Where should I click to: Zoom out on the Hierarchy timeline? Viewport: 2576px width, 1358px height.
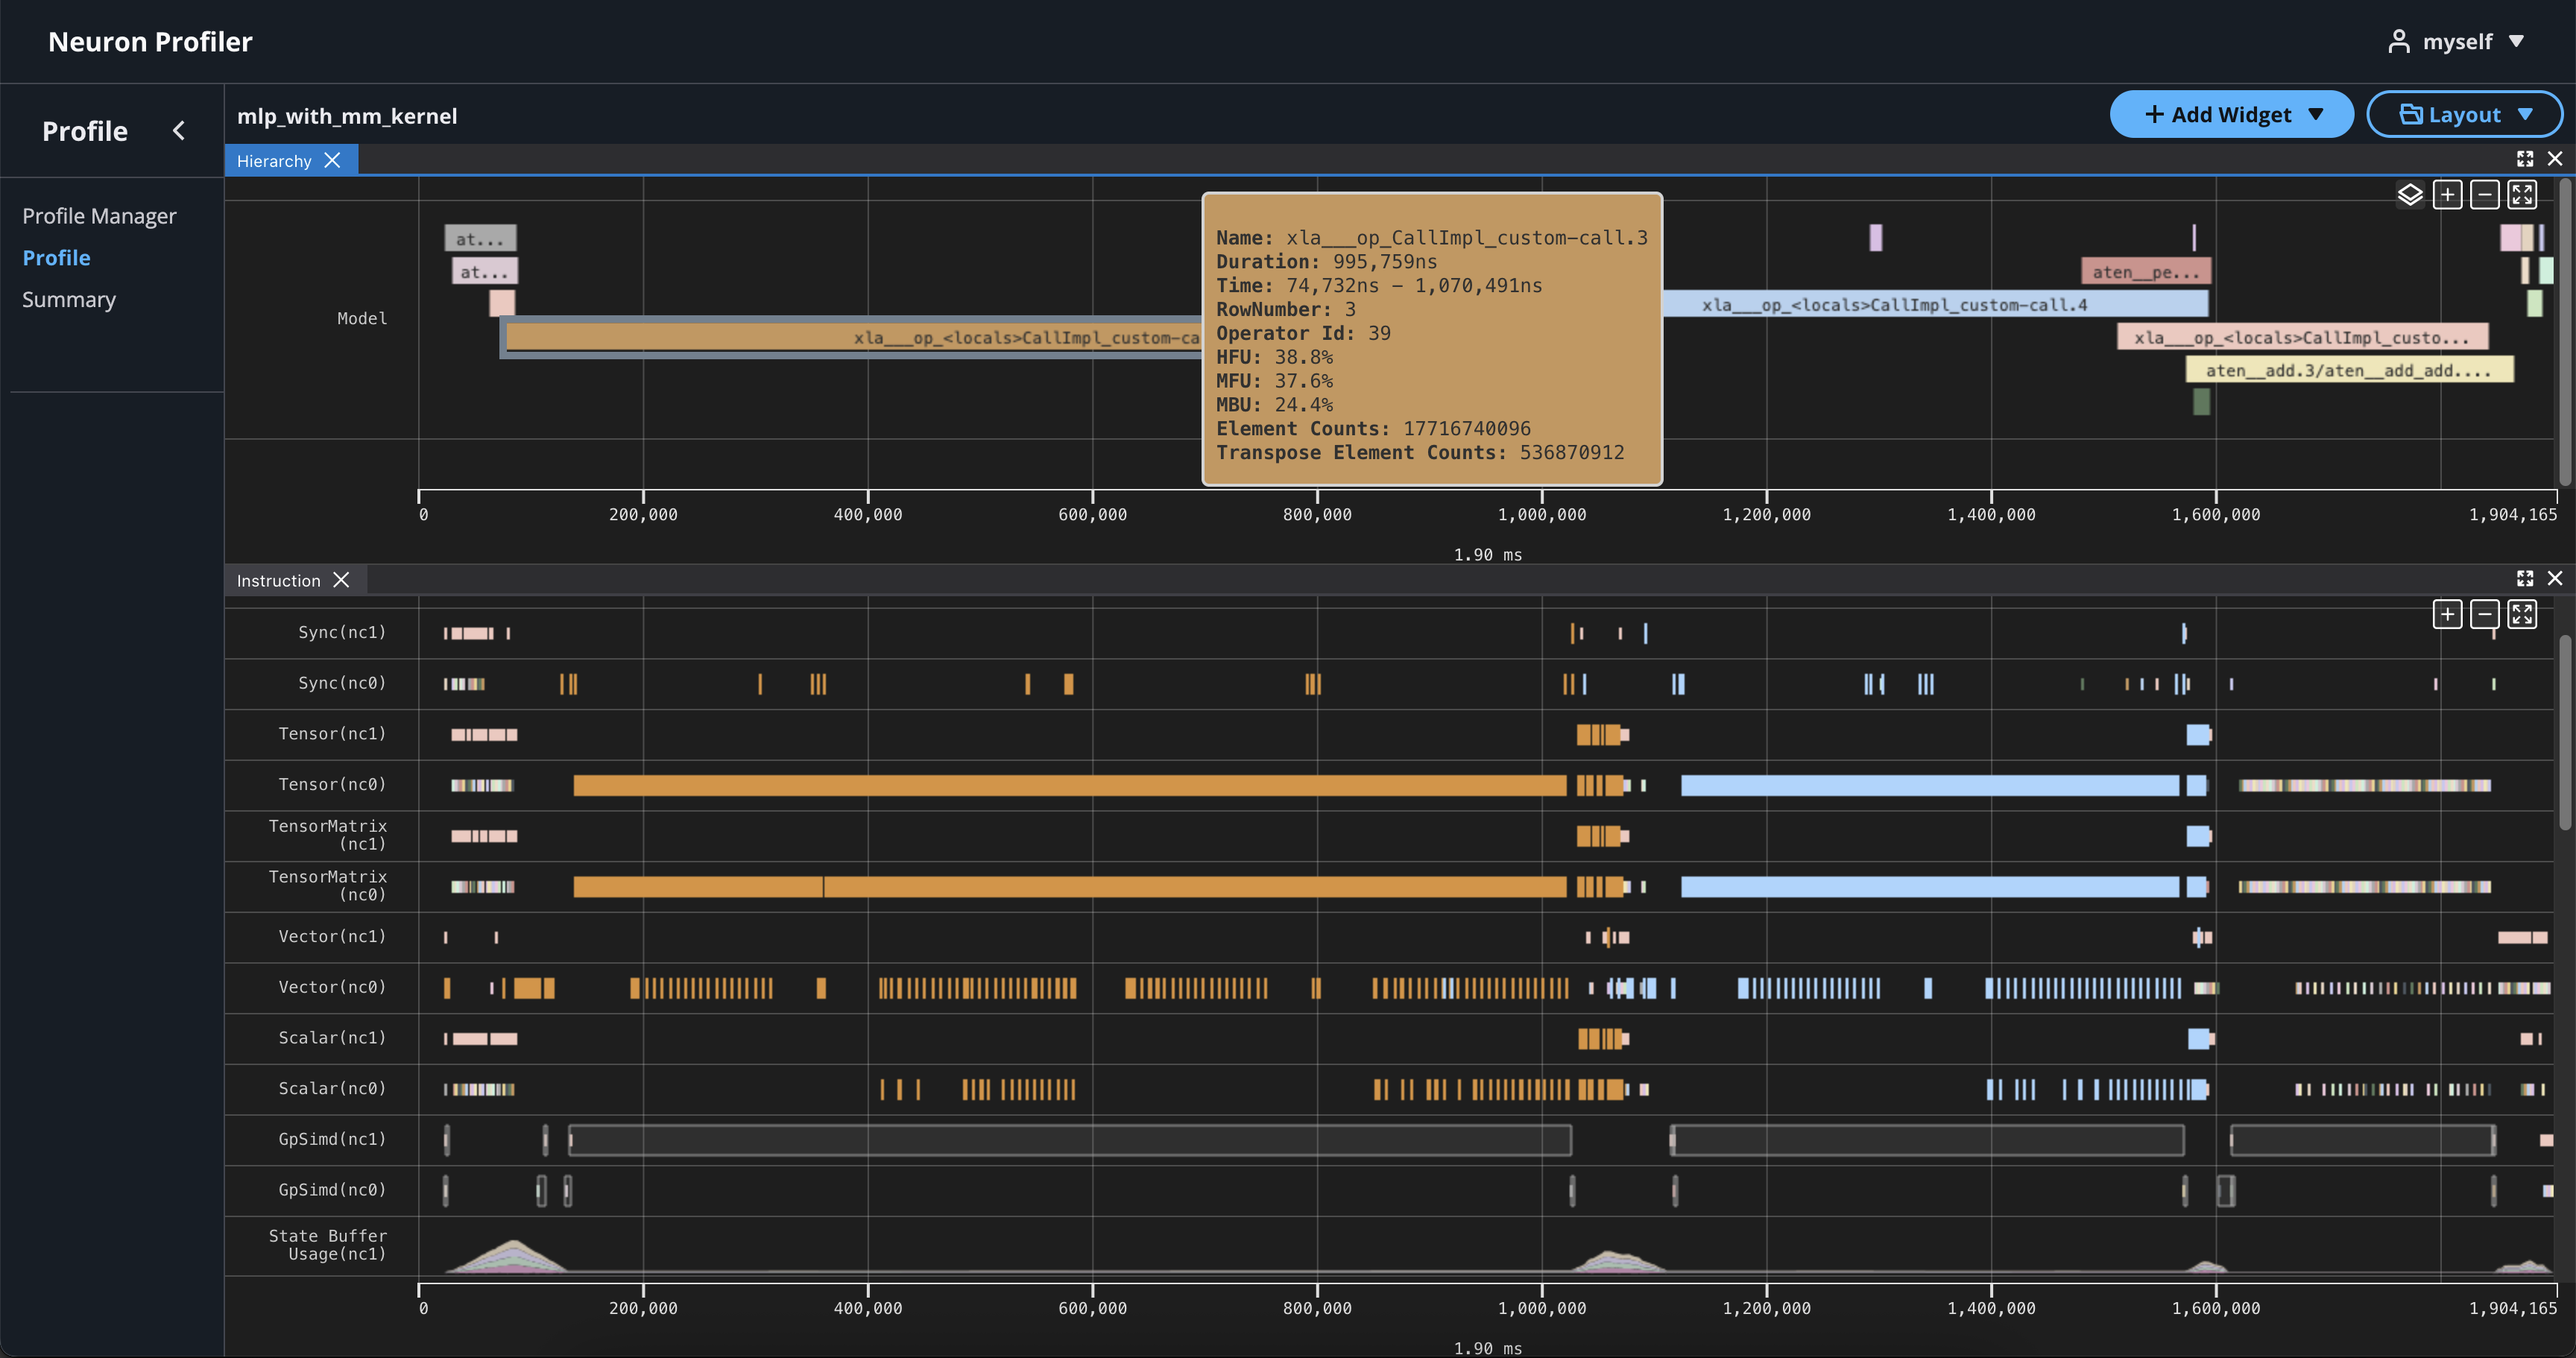coord(2484,195)
